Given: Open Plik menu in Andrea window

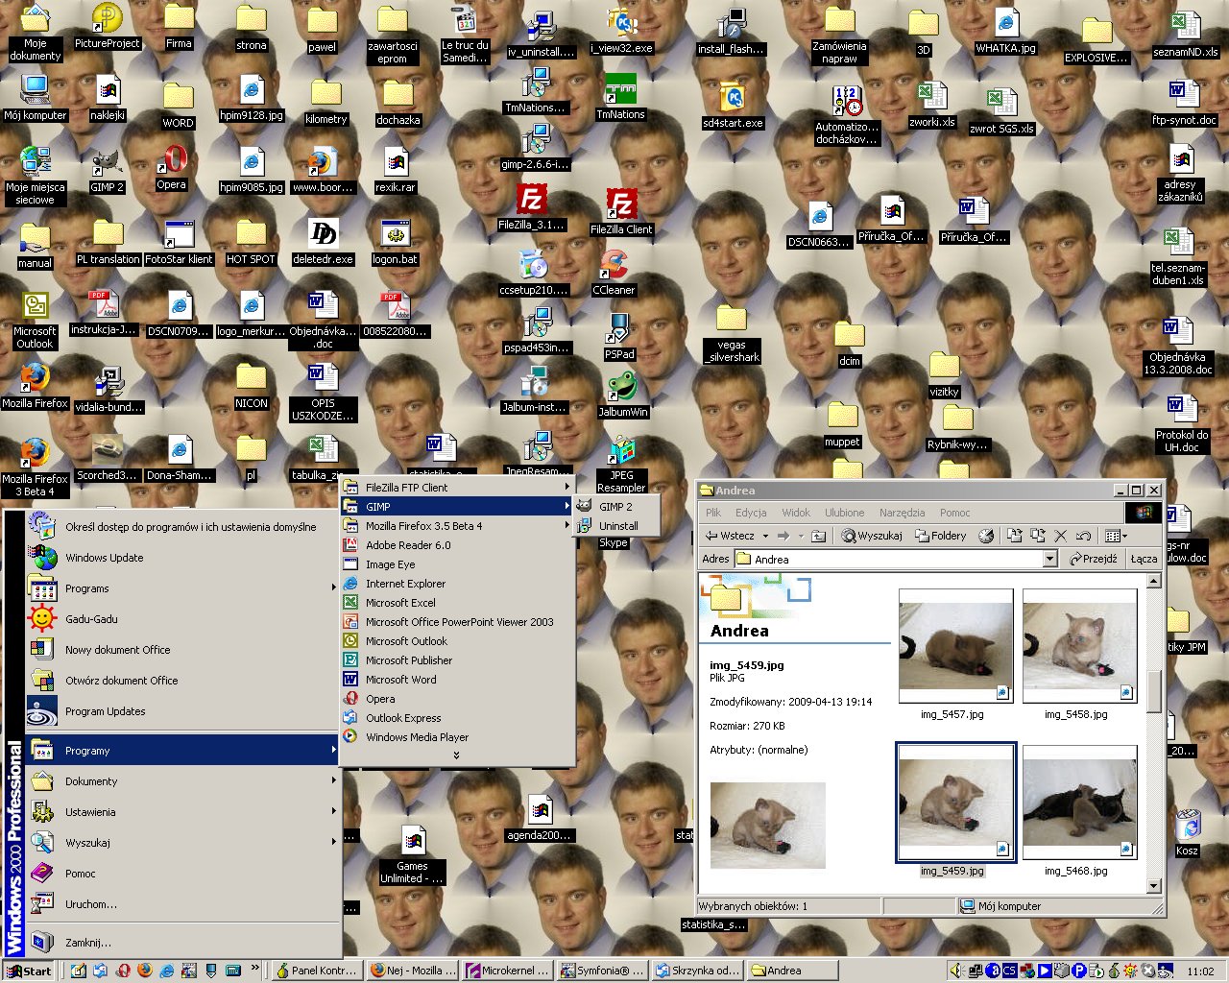Looking at the screenshot, I should click(x=713, y=513).
